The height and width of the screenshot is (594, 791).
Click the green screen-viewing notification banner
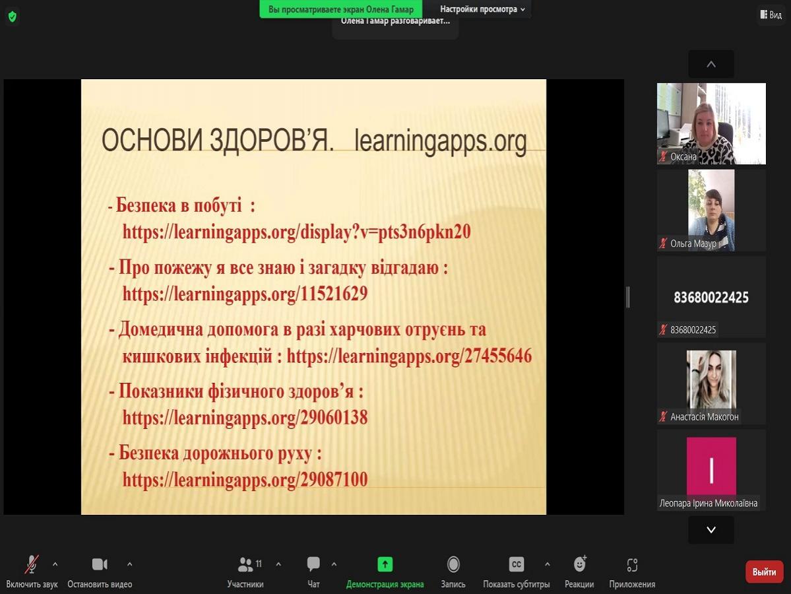point(341,9)
